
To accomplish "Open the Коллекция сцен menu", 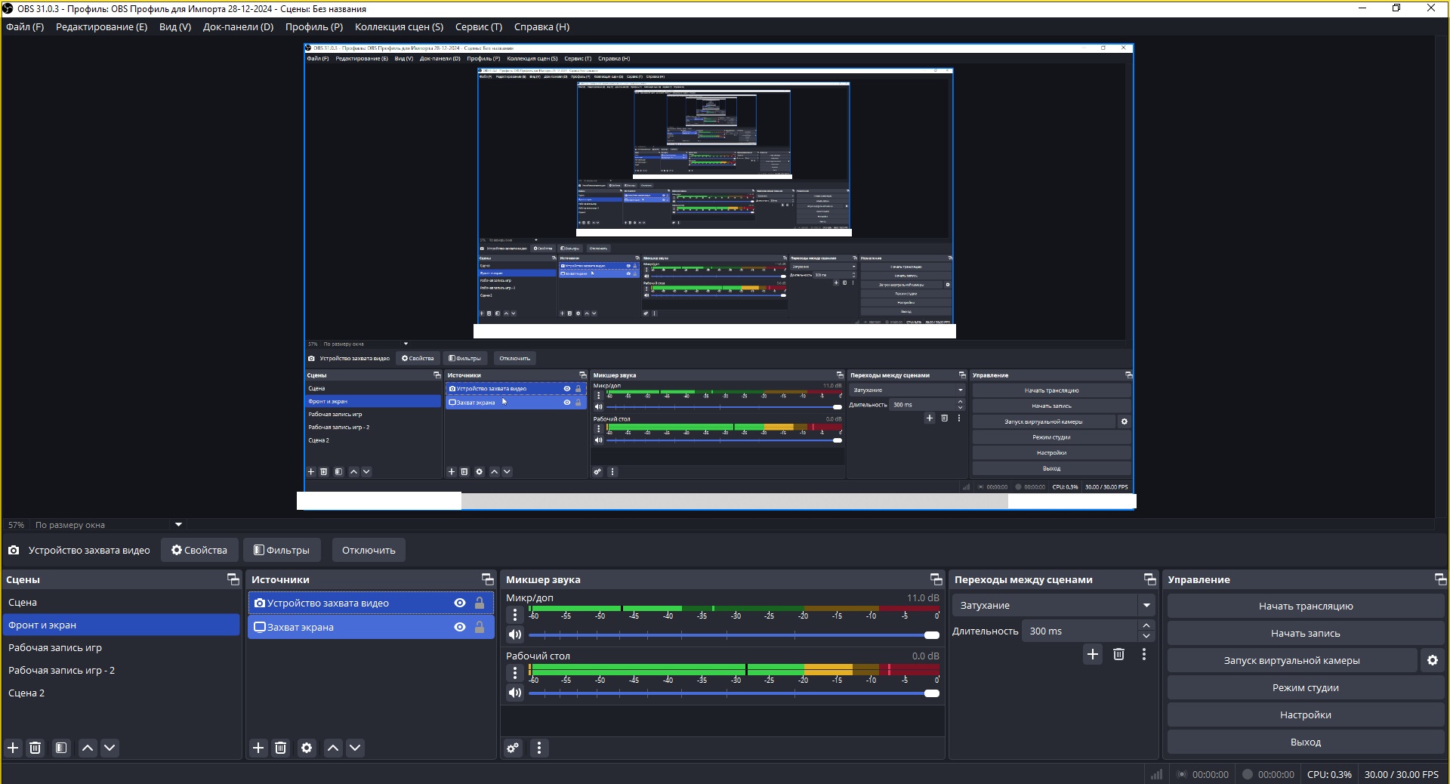I will click(399, 27).
